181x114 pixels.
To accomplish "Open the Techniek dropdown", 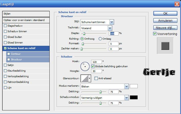I will click(x=110, y=28).
